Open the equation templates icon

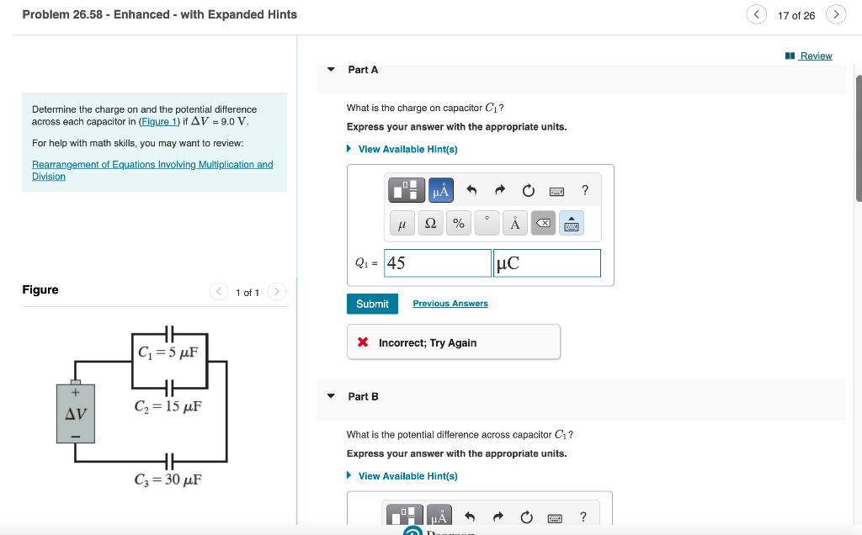coord(406,190)
